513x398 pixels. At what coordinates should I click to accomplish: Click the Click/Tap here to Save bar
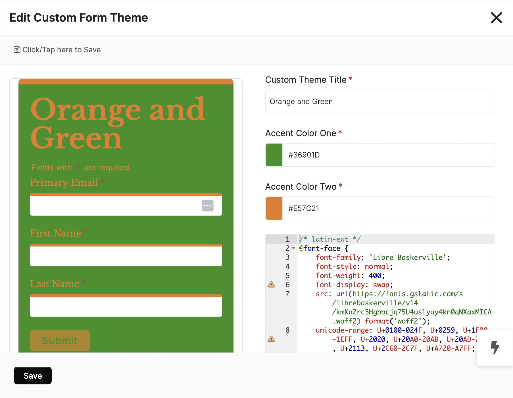pyautogui.click(x=61, y=49)
